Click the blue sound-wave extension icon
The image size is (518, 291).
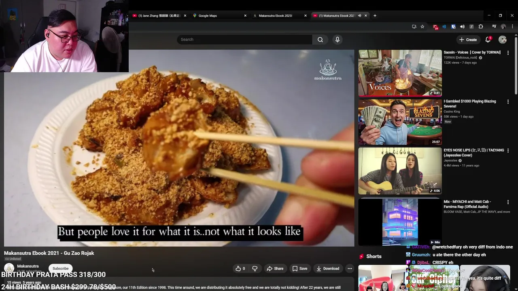coord(444,27)
